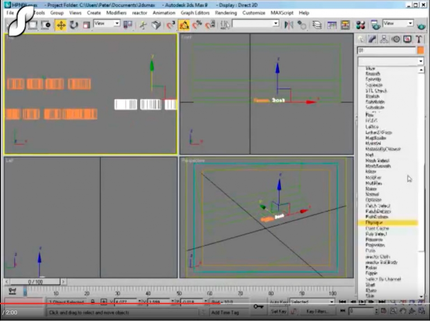
Task: Switch to the Hierarchy command panel tab
Action: coord(384,39)
